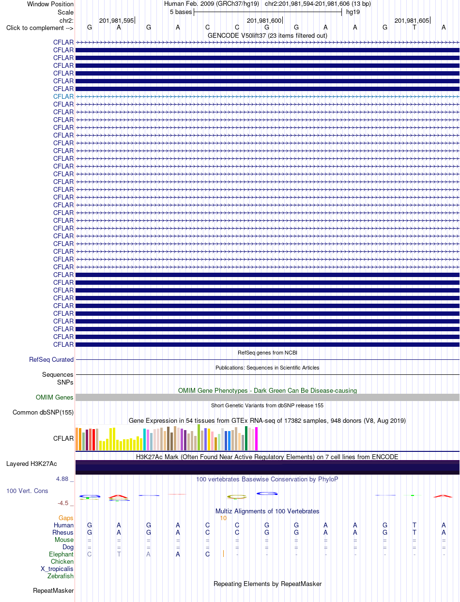Open RefSeq Curated track label
This screenshot has width=460, height=602.
pyautogui.click(x=51, y=359)
